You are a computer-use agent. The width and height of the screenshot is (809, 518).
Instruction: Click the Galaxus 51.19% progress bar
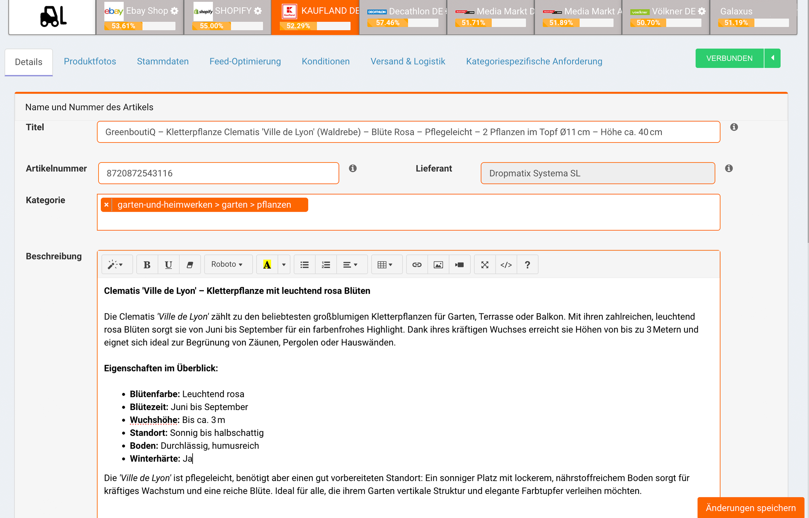753,23
